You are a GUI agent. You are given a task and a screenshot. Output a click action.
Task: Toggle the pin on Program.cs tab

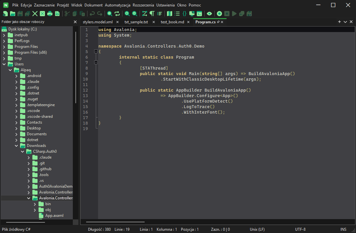[x=218, y=22]
